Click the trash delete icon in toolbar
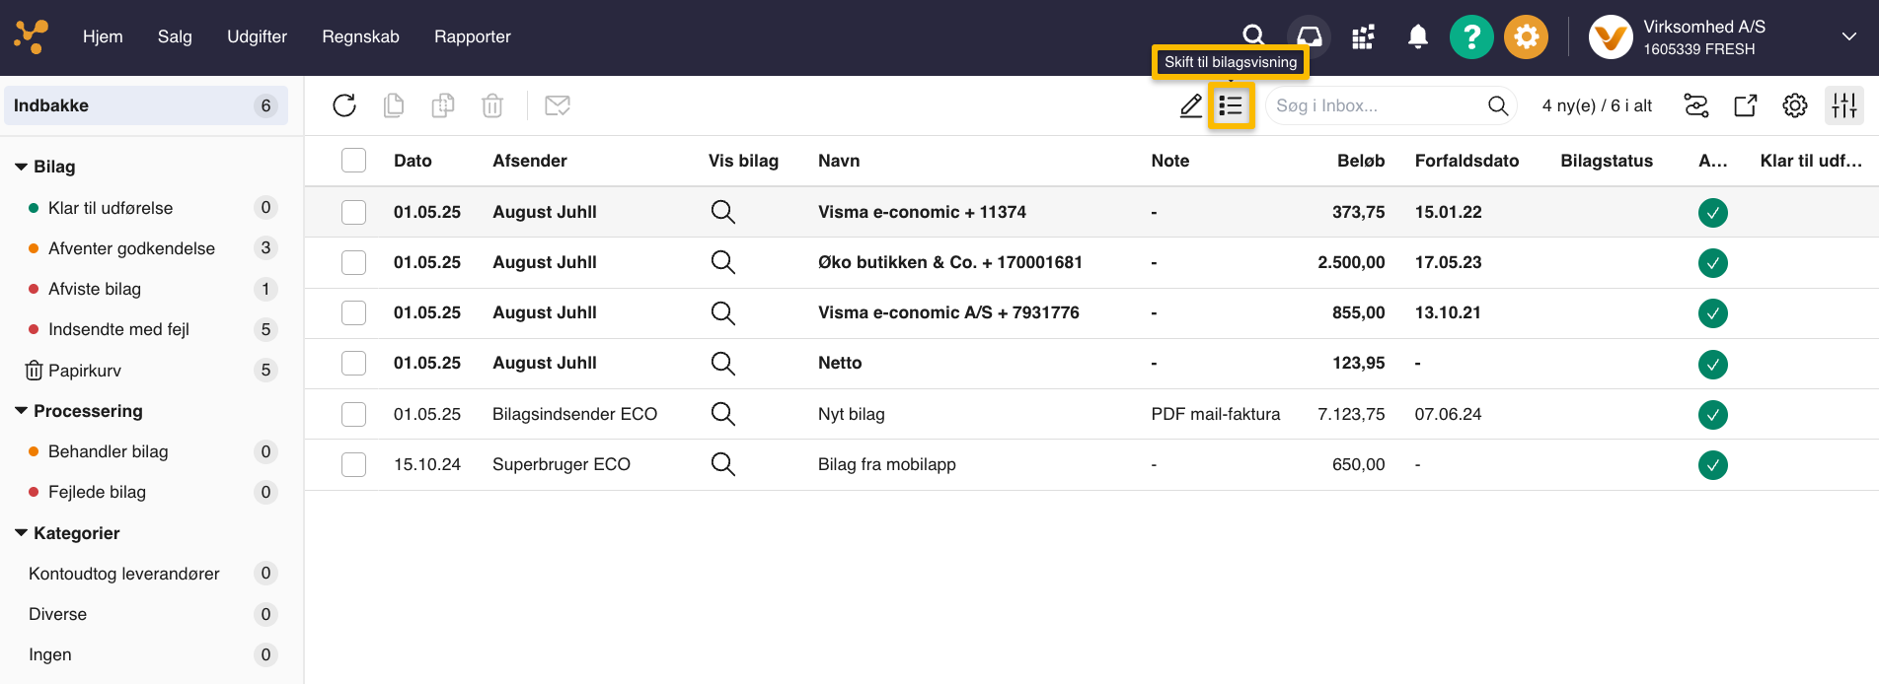 click(x=492, y=105)
